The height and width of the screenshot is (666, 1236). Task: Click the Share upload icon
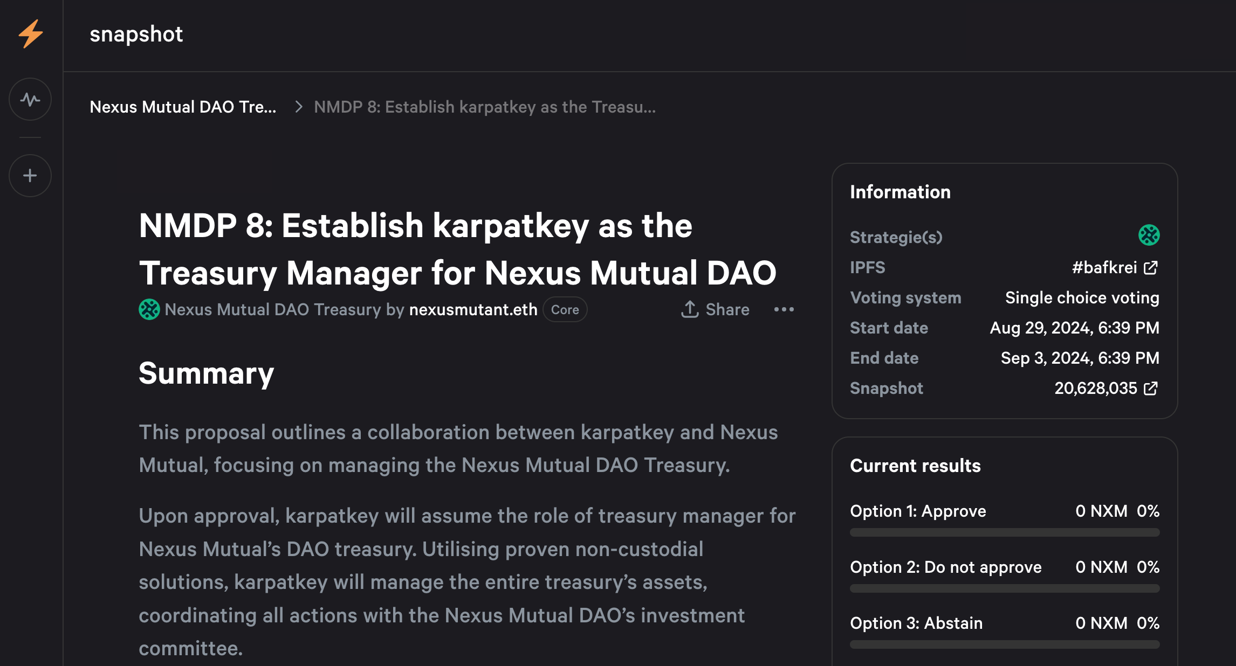(x=690, y=309)
